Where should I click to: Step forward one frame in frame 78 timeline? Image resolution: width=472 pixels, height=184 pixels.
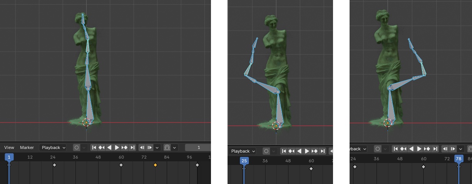coord(453,149)
